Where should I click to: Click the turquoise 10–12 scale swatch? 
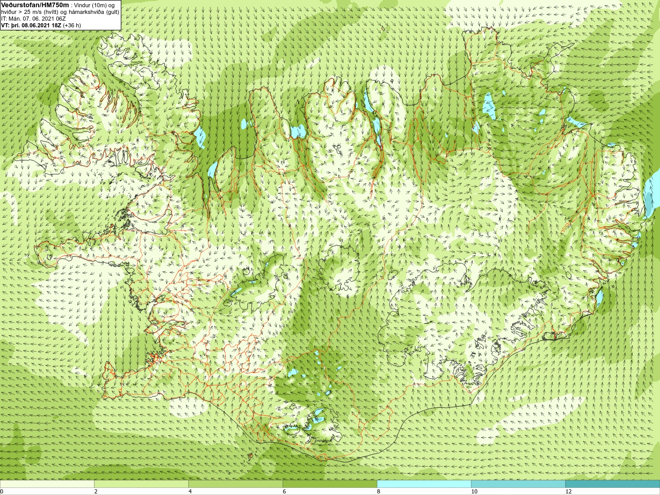[x=518, y=484]
